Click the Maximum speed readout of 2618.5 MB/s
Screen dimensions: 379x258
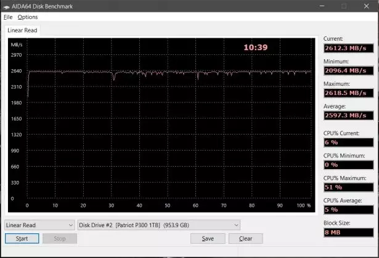pos(348,93)
